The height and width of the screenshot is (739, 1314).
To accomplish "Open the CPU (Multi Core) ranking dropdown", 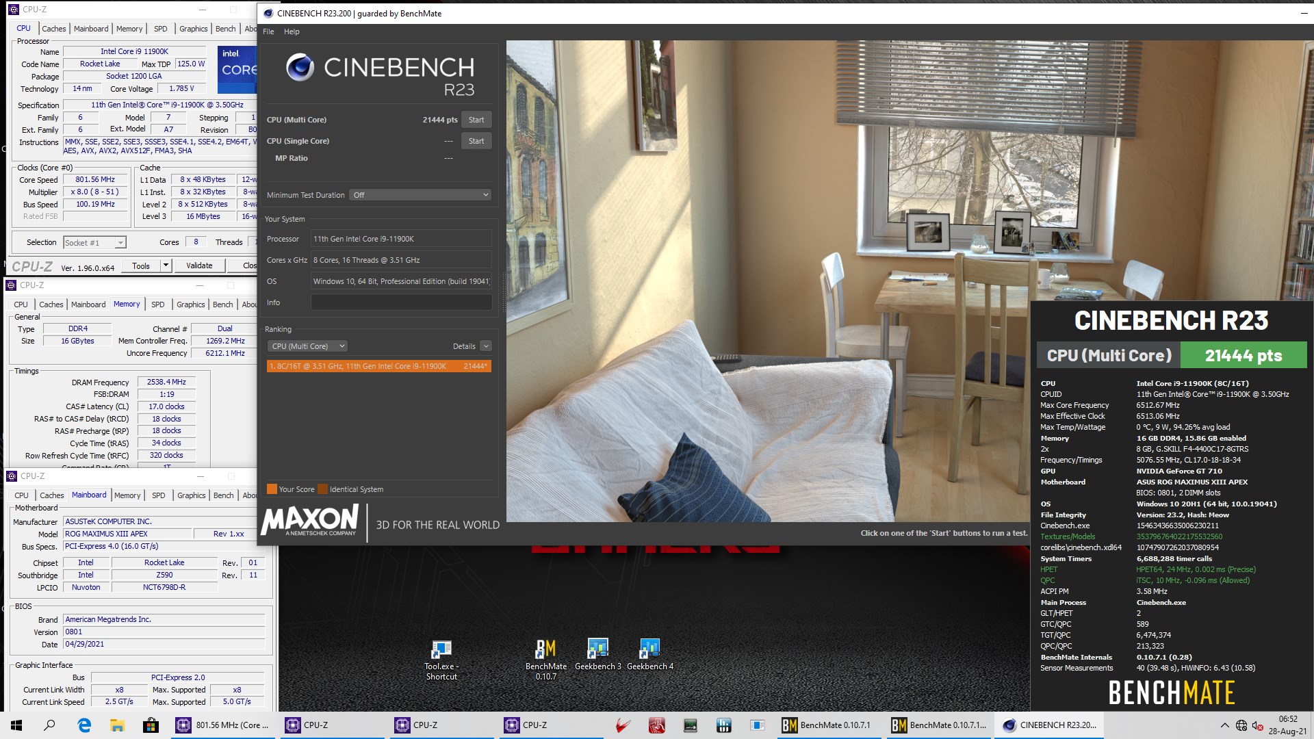I will [307, 346].
